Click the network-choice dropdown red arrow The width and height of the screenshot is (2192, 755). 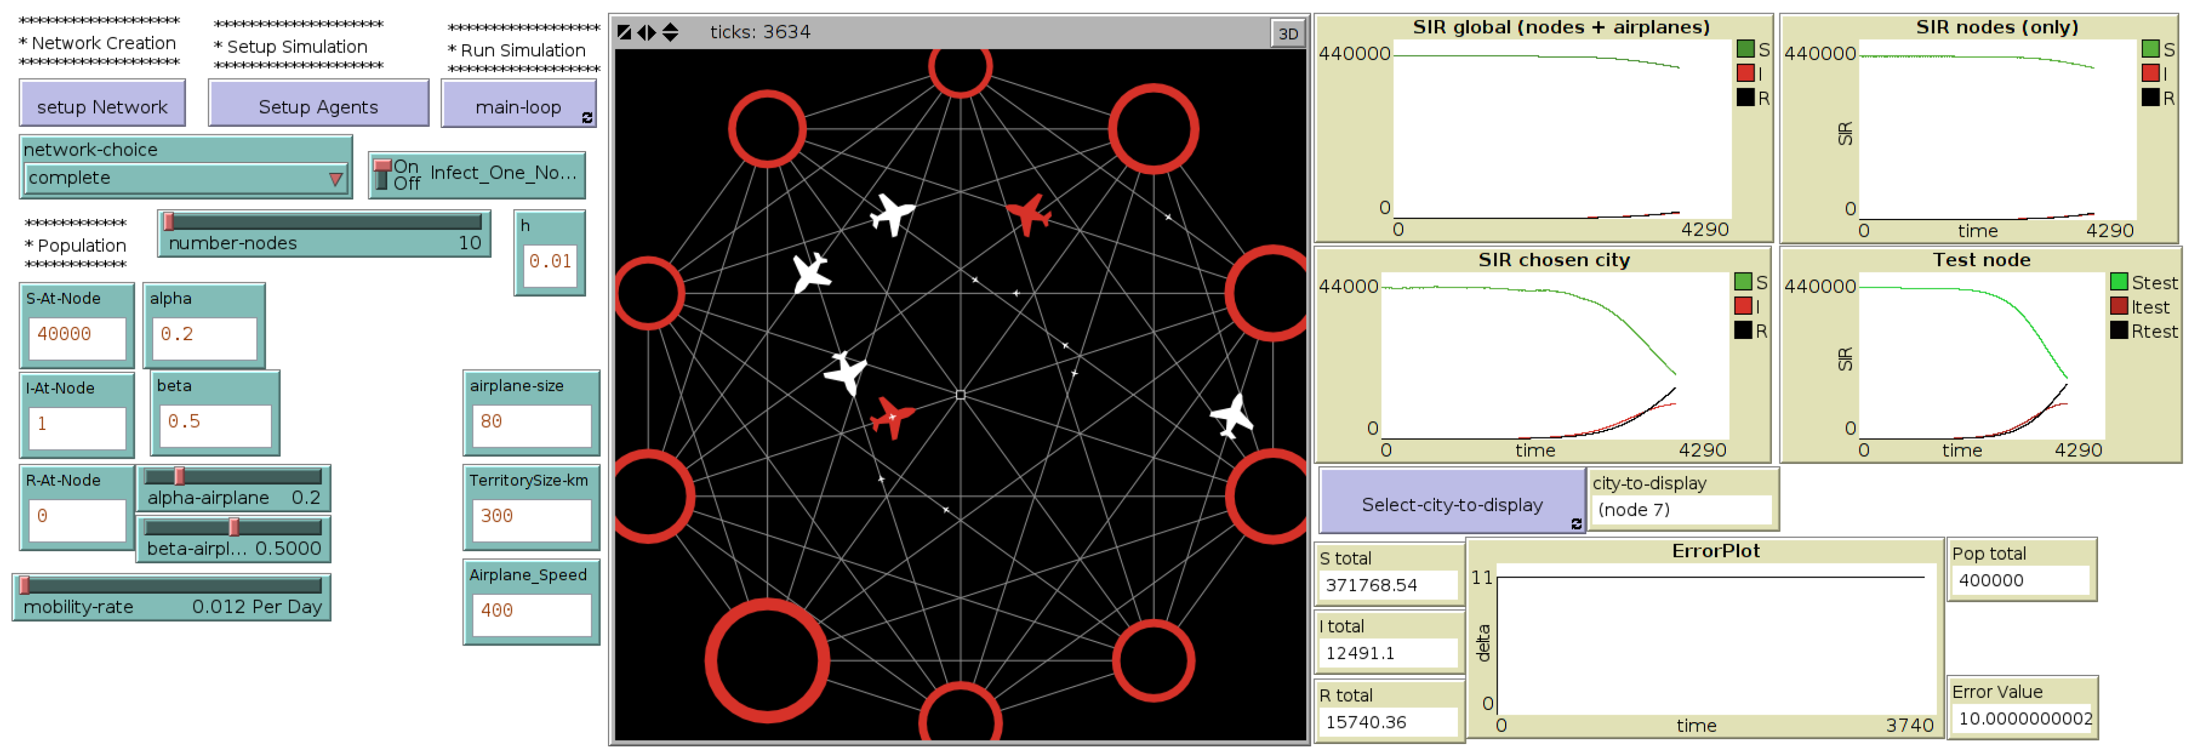(335, 179)
